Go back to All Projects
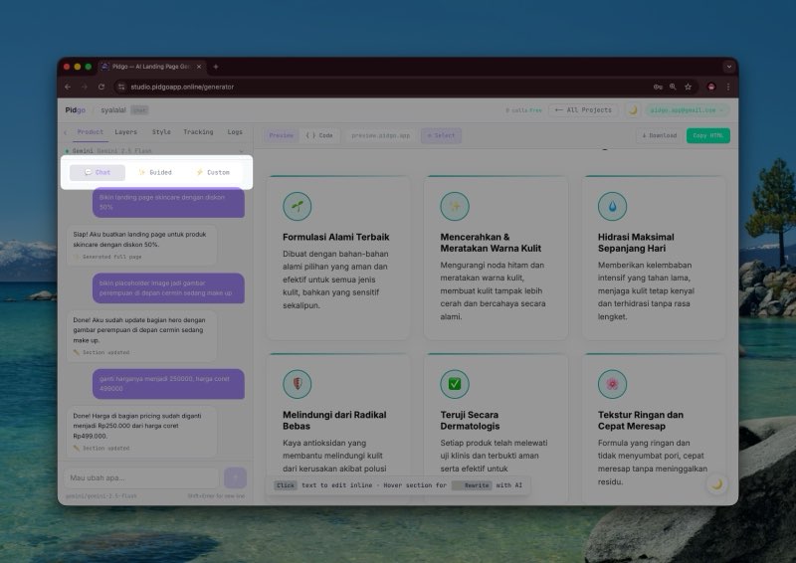 [x=582, y=110]
